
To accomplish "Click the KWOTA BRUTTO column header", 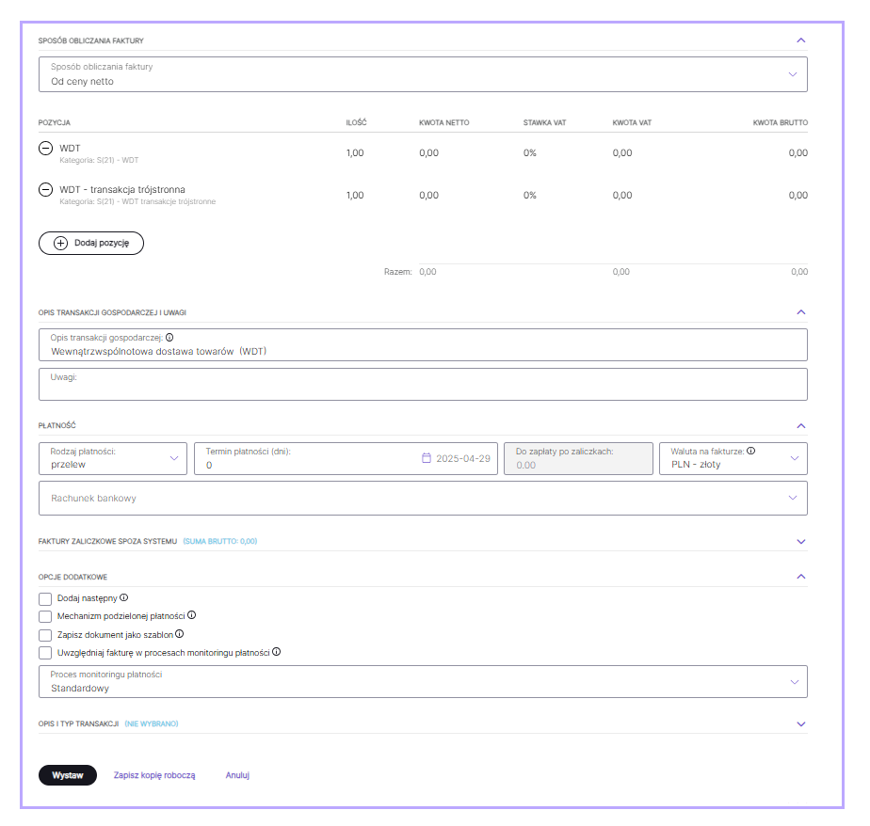I will (781, 122).
